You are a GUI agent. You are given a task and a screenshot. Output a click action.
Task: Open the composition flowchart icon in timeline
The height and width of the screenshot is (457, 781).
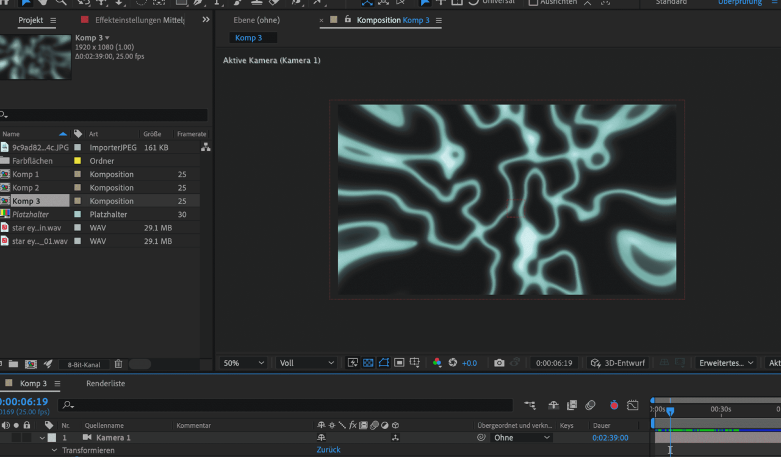tap(530, 405)
